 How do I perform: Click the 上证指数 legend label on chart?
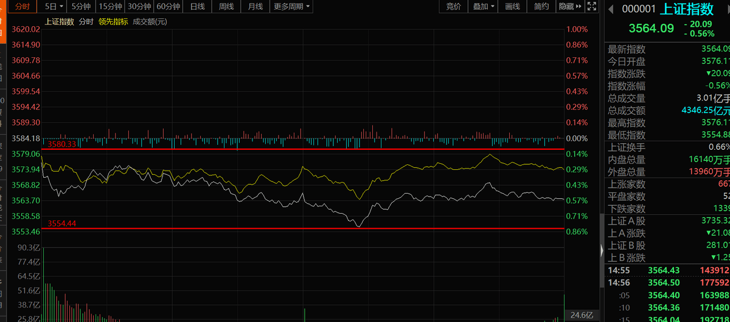tap(60, 21)
